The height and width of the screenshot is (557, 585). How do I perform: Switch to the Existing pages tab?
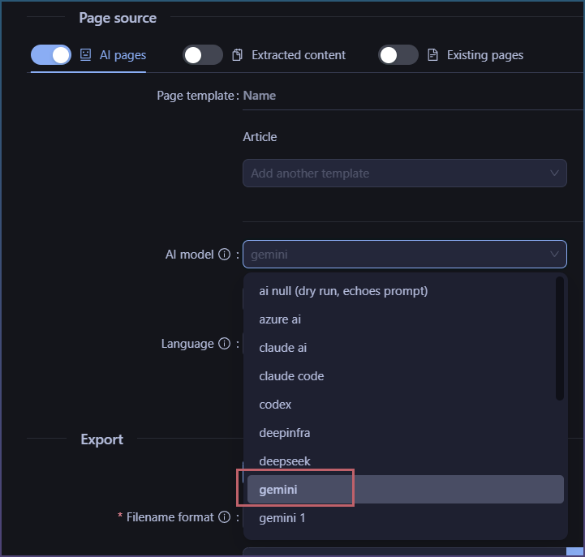click(485, 55)
